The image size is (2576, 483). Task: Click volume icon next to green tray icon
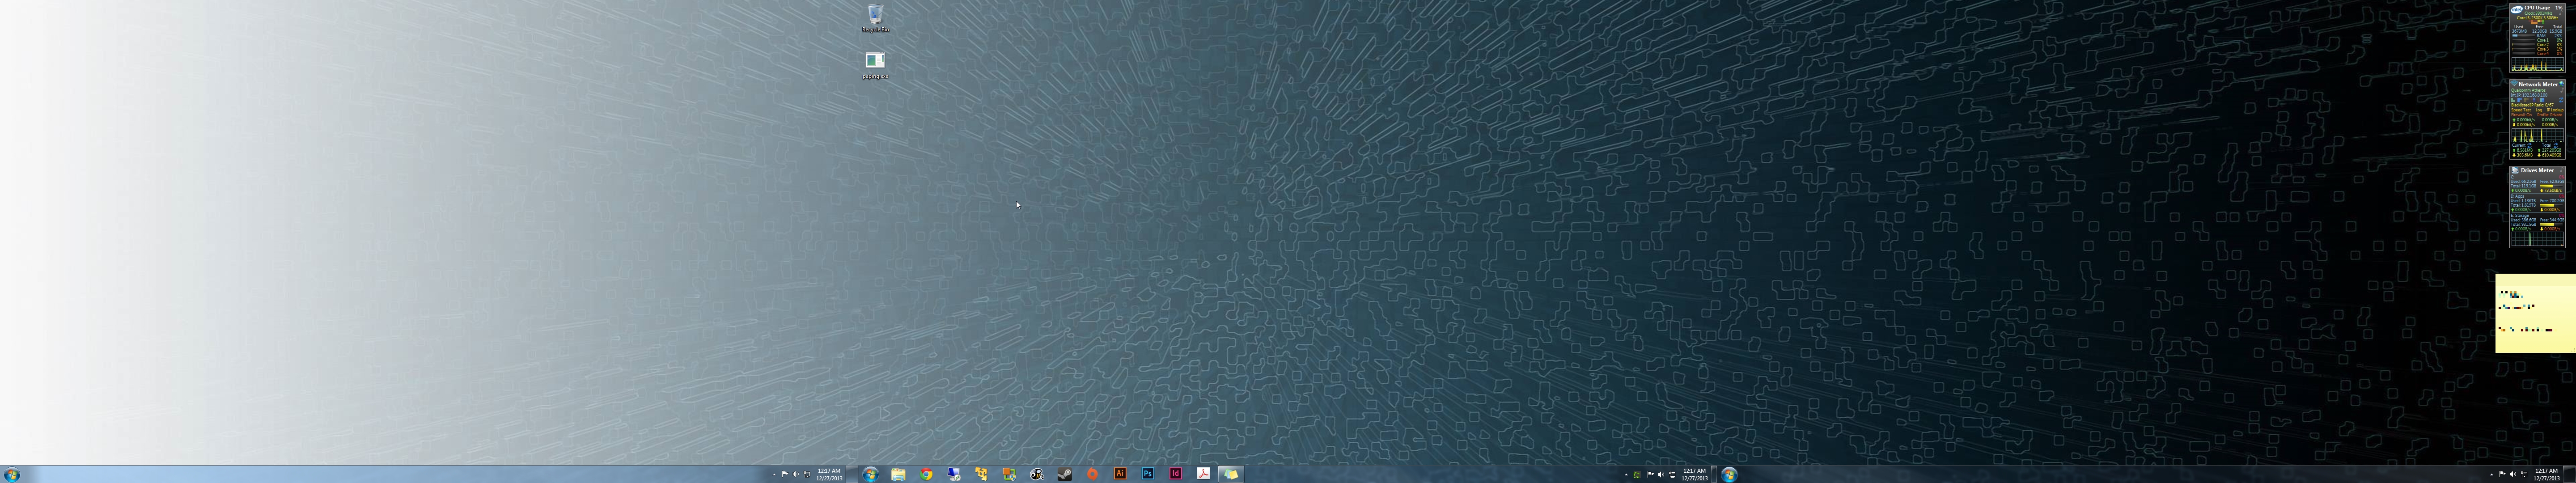pyautogui.click(x=1661, y=475)
